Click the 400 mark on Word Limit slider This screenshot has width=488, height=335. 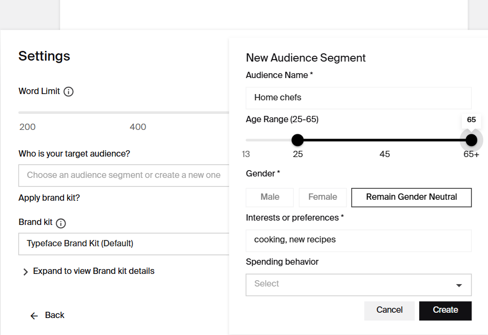(x=138, y=127)
